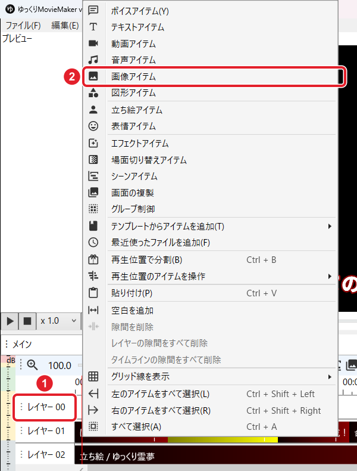Click the picture icon beside 画像アイテム
The height and width of the screenshot is (471, 357).
[x=93, y=76]
